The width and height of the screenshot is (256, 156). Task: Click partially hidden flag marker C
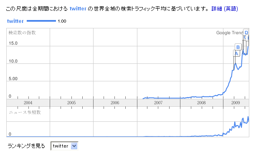244,38
